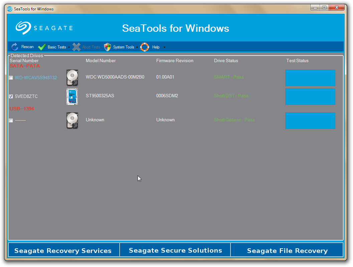353x267 pixels.
Task: Click the Help lifebuoy icon
Action: 144,47
